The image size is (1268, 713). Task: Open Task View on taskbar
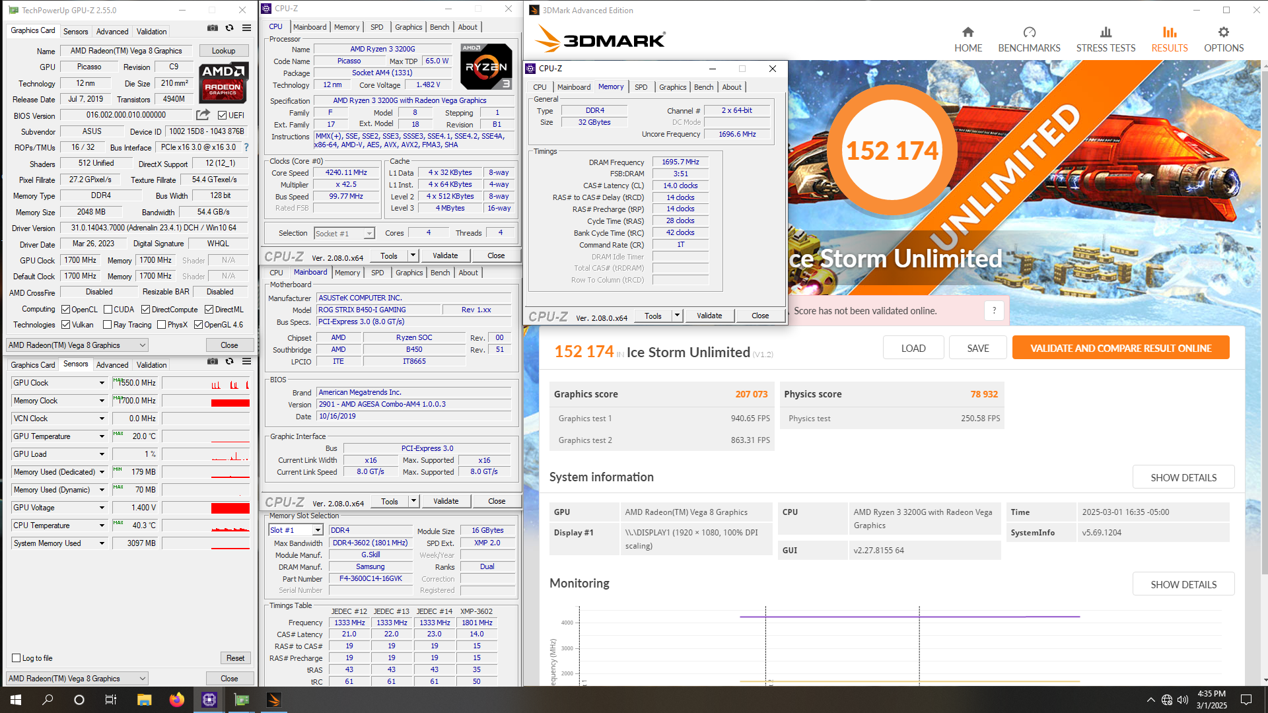111,700
